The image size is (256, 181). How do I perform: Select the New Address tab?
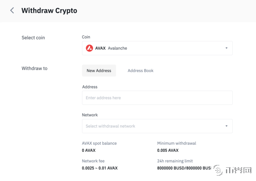99,71
